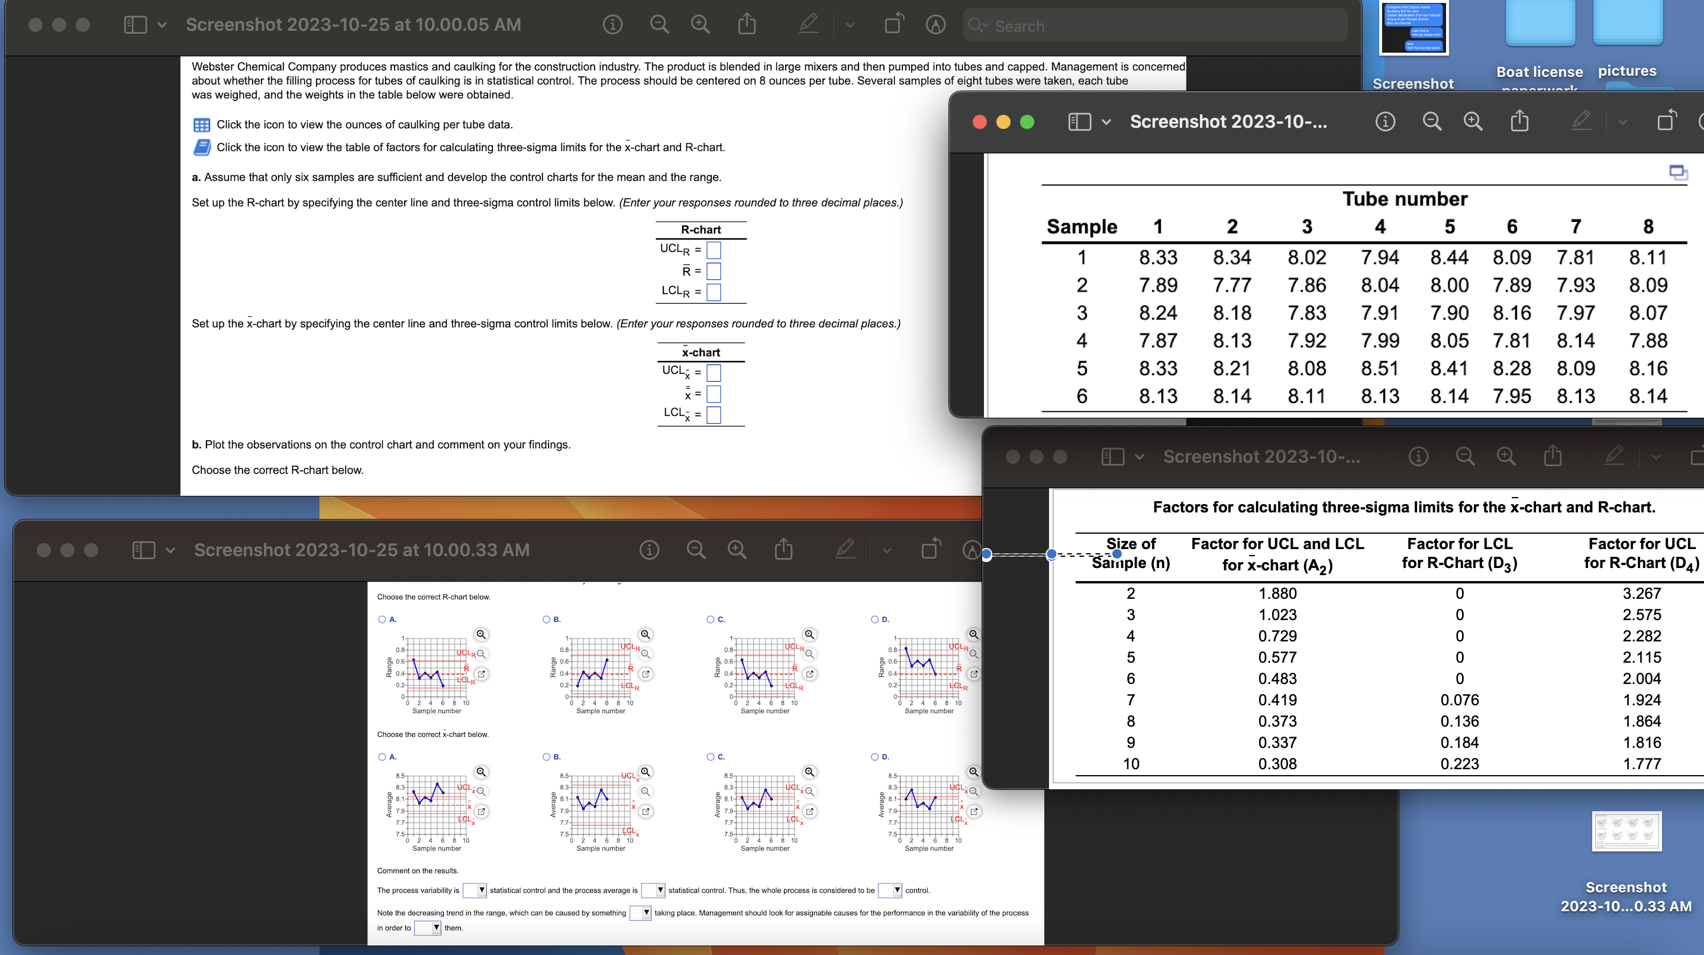Click the zoom-in magnifier in the 10.00.33 AM toolbar
The image size is (1704, 955).
737,550
